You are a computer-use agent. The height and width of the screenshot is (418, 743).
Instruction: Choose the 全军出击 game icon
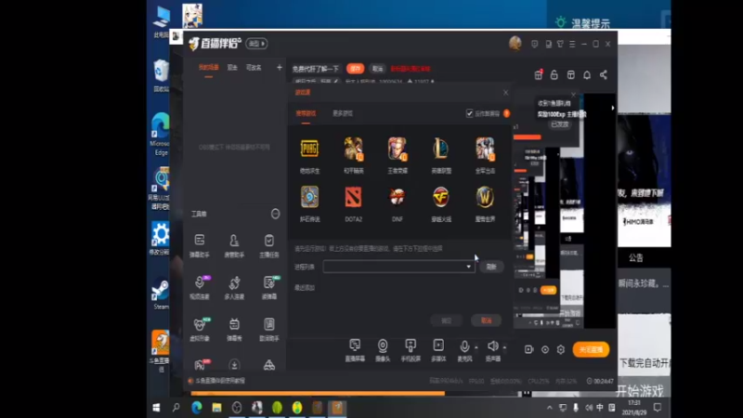click(485, 149)
